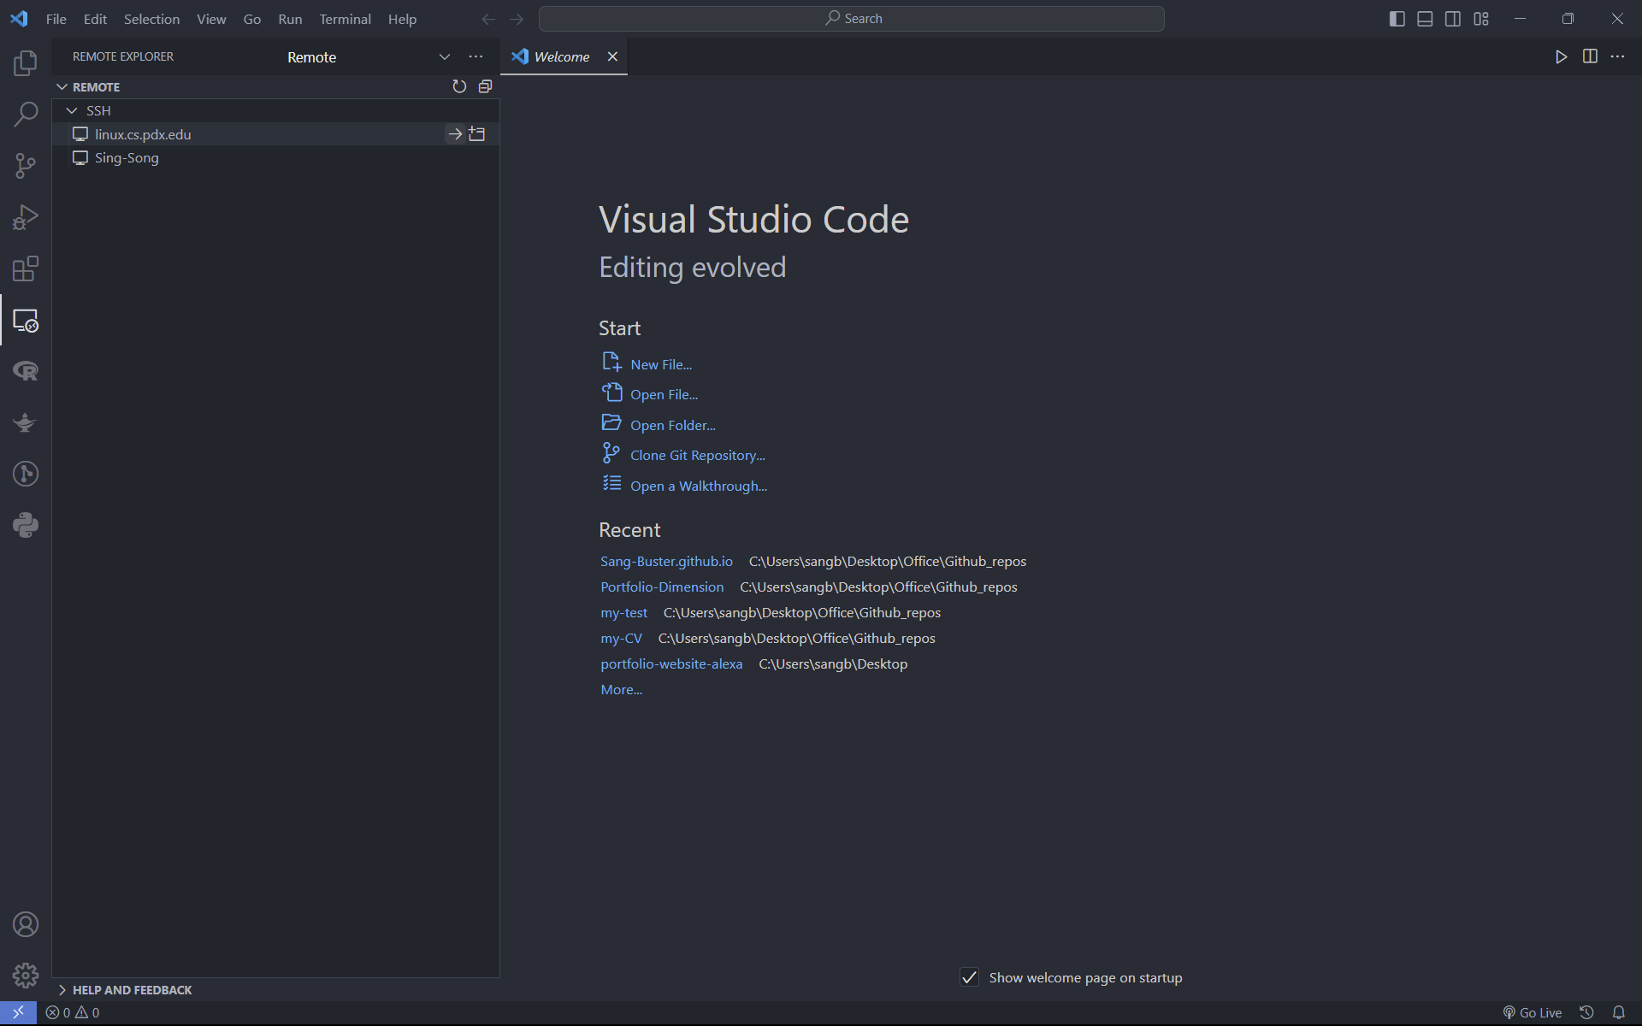Click the Python activity bar icon
The image size is (1642, 1026).
(x=26, y=525)
